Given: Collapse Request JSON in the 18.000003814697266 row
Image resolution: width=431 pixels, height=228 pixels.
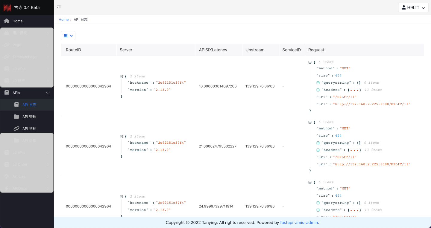Looking at the screenshot, I should [310, 62].
